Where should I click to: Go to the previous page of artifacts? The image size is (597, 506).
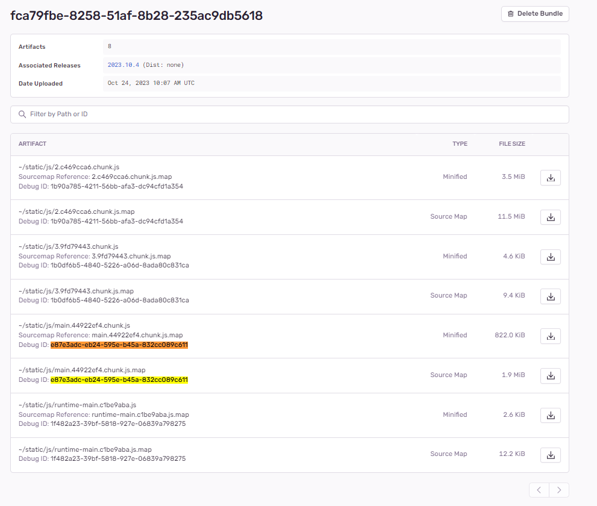point(539,490)
